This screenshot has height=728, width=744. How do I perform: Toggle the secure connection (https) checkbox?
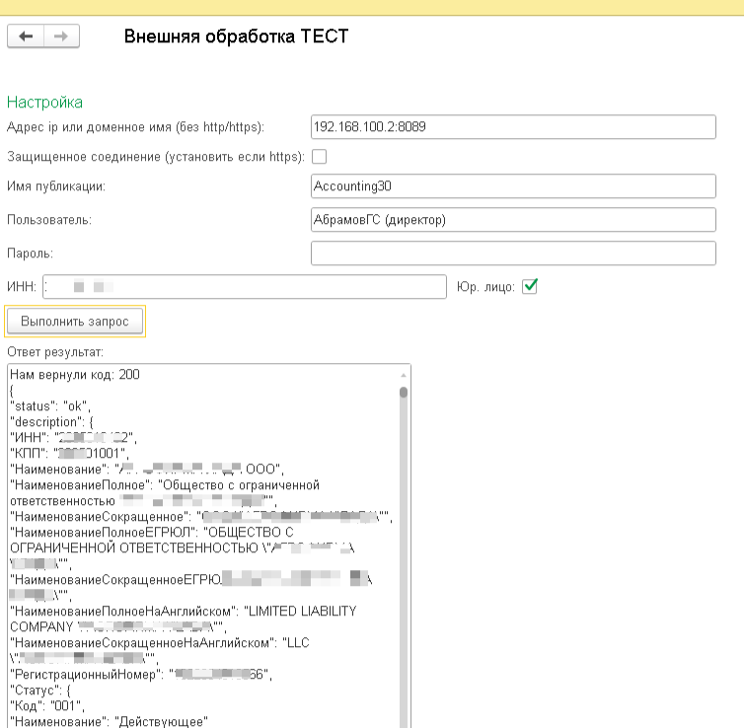320,157
